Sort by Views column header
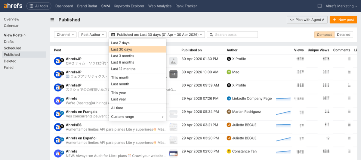This screenshot has height=160, width=361. (299, 50)
